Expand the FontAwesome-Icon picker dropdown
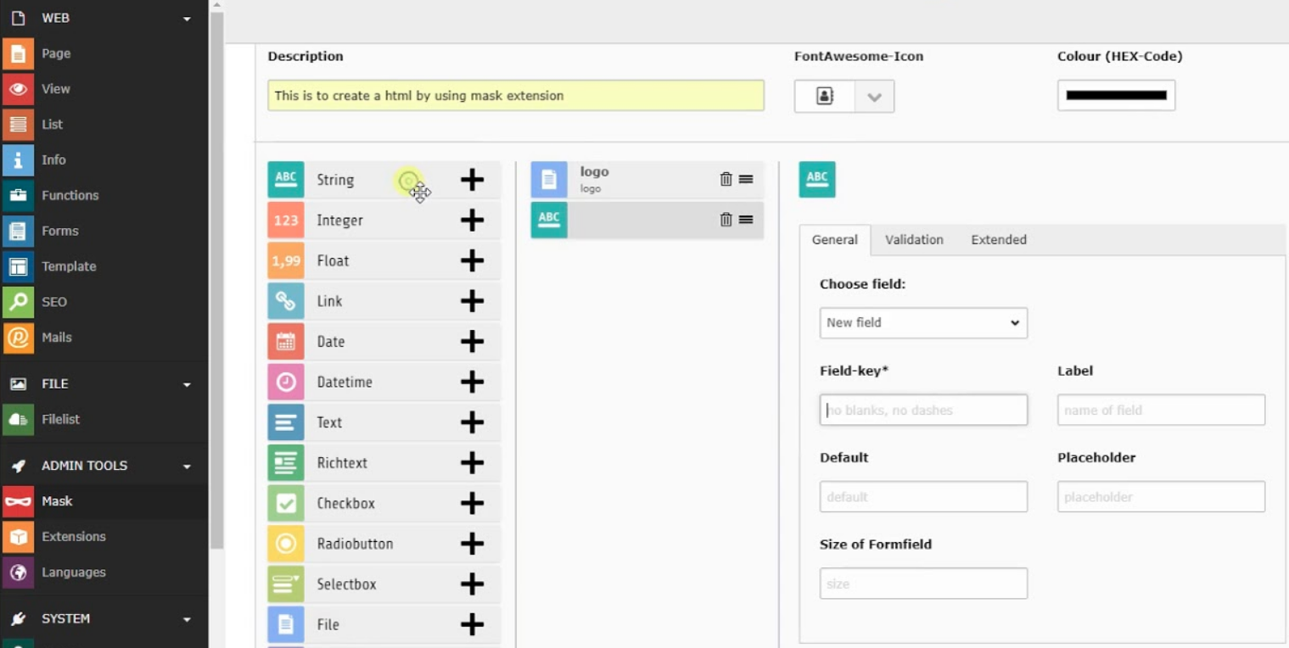The height and width of the screenshot is (648, 1289). 874,97
